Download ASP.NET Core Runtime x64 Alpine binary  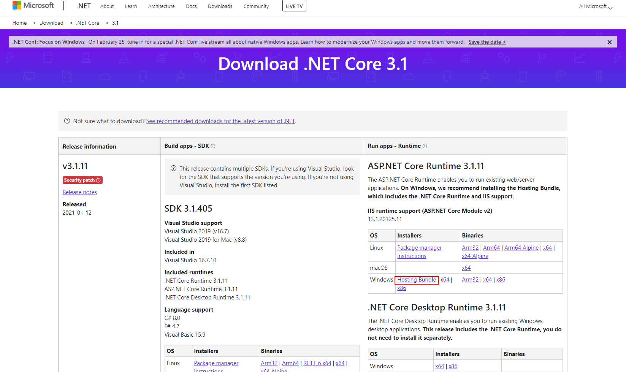475,256
